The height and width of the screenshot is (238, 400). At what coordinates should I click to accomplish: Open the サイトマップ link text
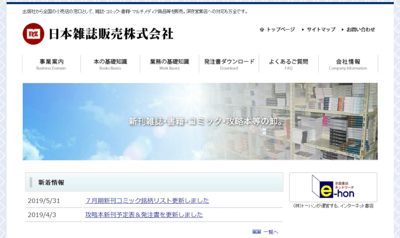pyautogui.click(x=321, y=29)
